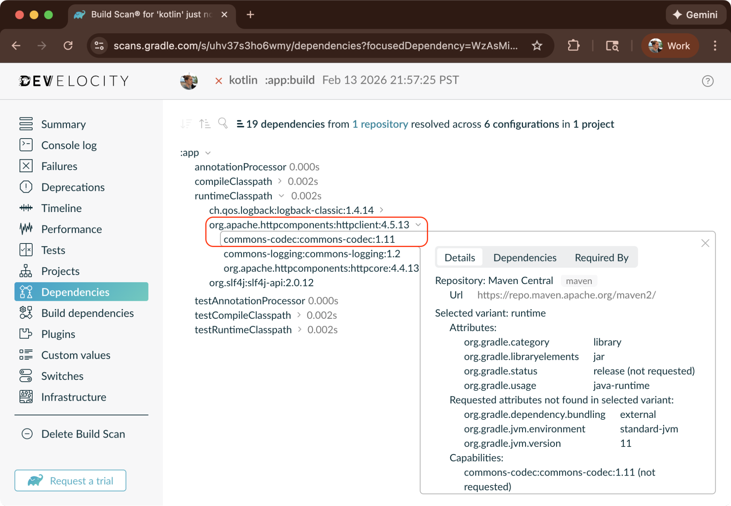The image size is (731, 506).
Task: Open the 1 repository link
Action: (380, 124)
